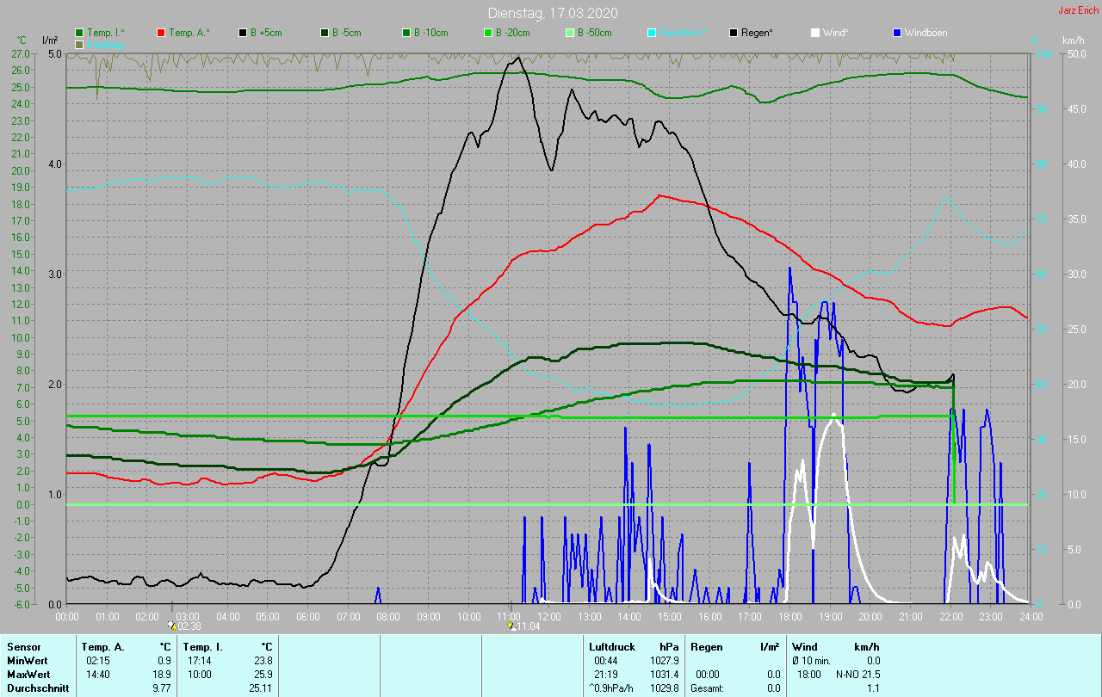Click the average wind value 1.1
This screenshot has width=1102, height=697.
click(x=873, y=688)
